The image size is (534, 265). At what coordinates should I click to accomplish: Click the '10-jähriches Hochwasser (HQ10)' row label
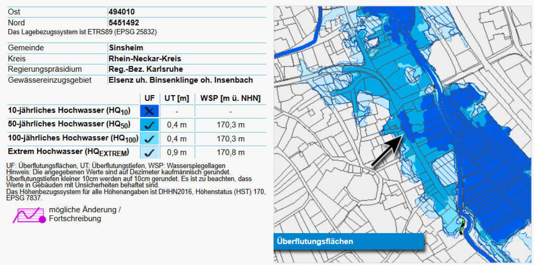click(69, 111)
